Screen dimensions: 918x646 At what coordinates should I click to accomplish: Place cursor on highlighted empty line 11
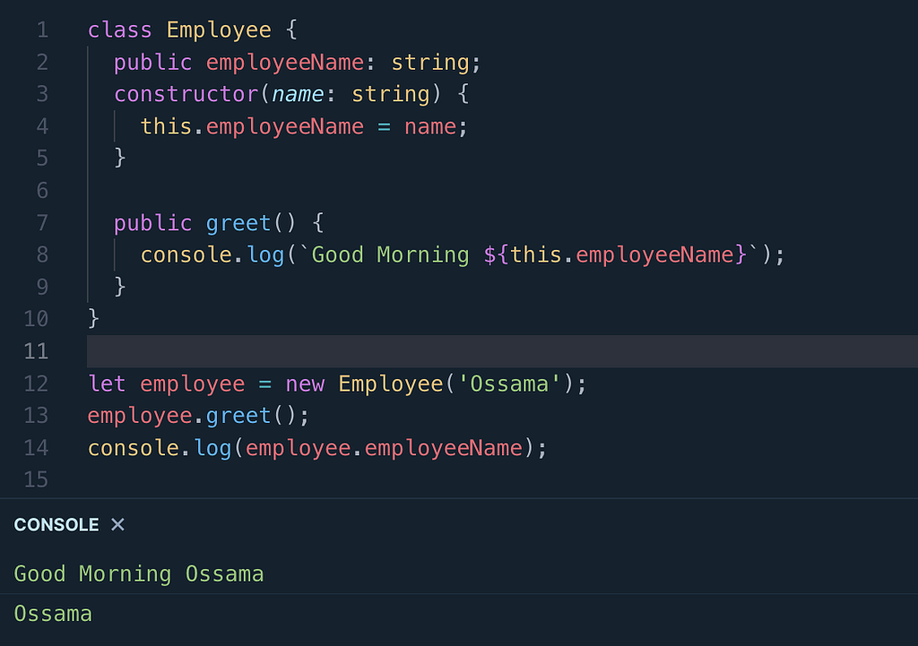(502, 351)
